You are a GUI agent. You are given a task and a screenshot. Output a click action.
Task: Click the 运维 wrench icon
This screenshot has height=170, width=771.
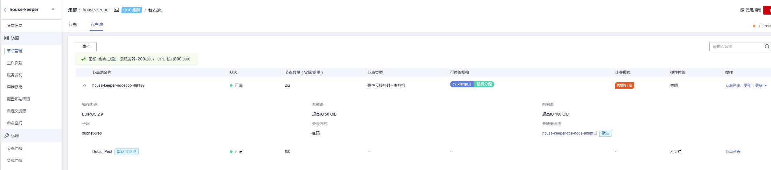[x=7, y=135]
